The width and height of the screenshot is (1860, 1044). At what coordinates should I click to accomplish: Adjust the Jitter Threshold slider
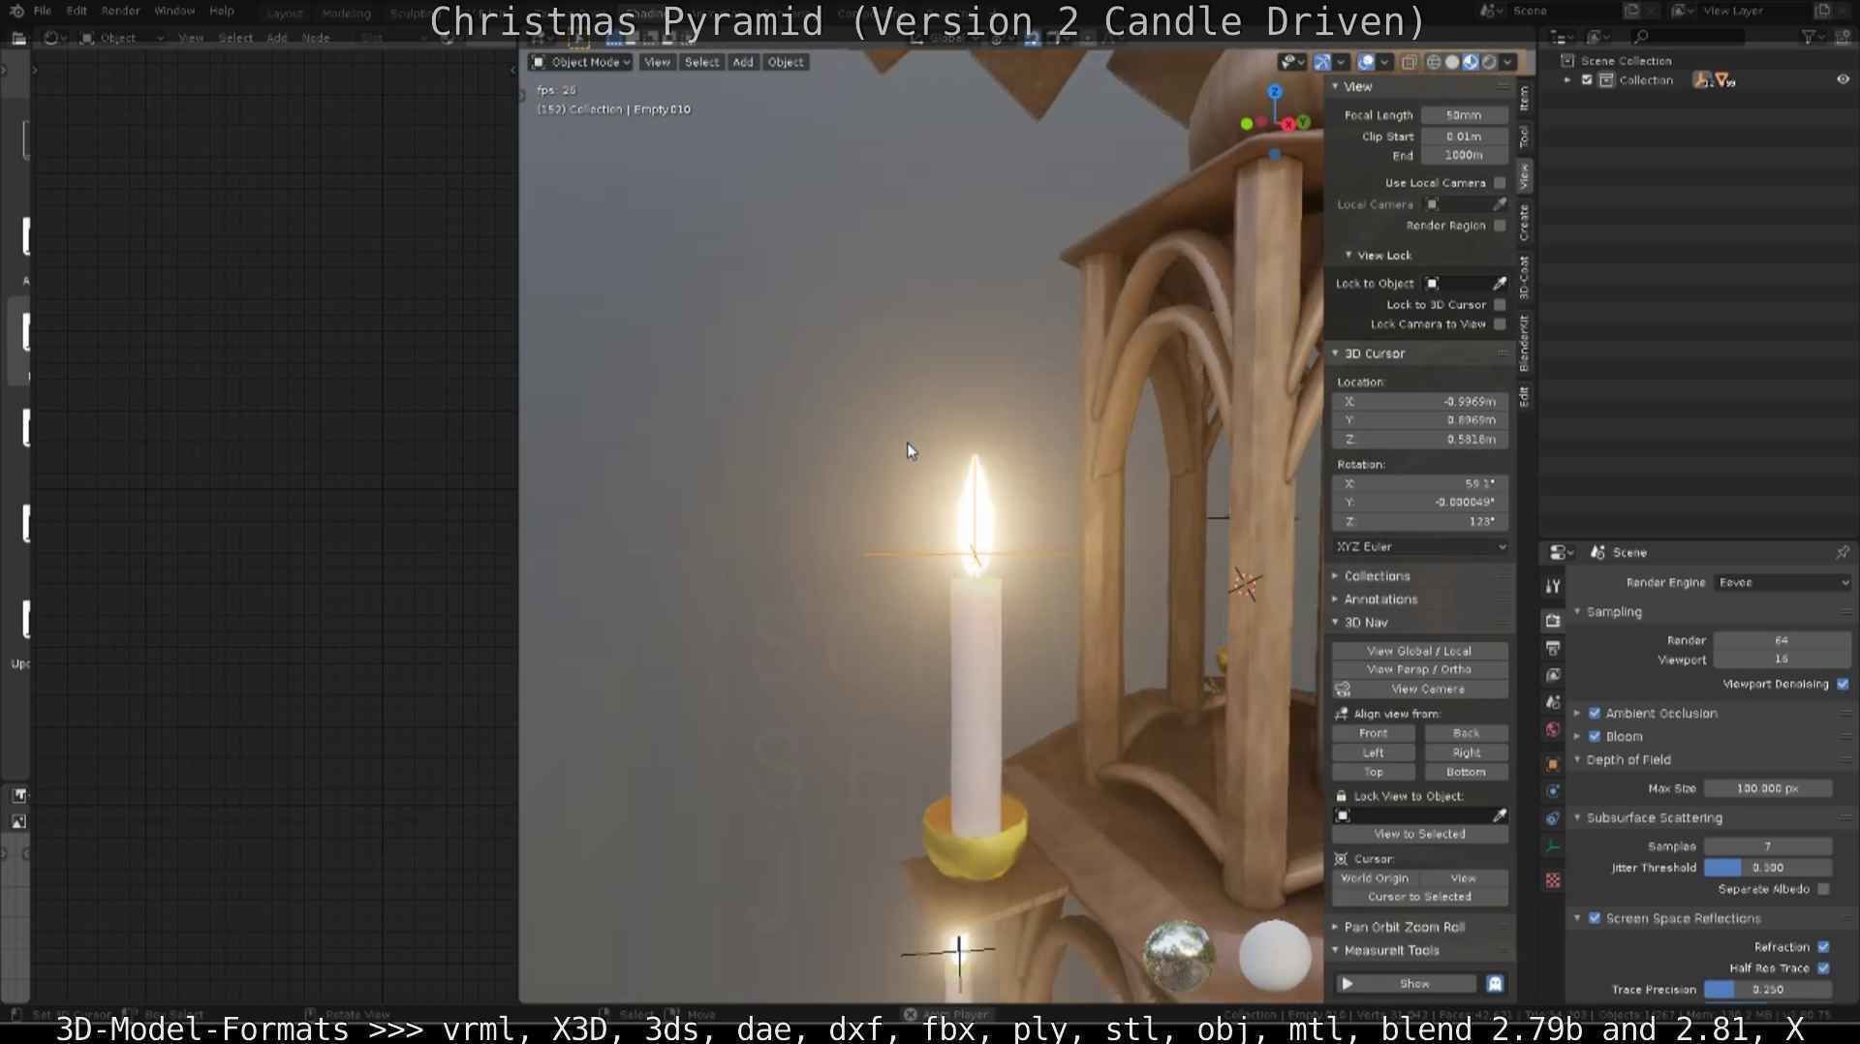1768,869
